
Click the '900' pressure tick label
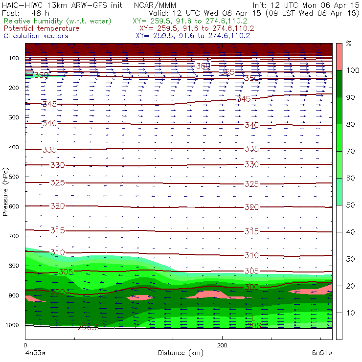click(x=14, y=295)
